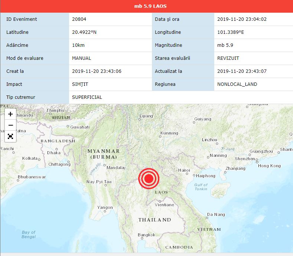Zoom in on the map
Screen dimensions: 293x256
[10, 114]
